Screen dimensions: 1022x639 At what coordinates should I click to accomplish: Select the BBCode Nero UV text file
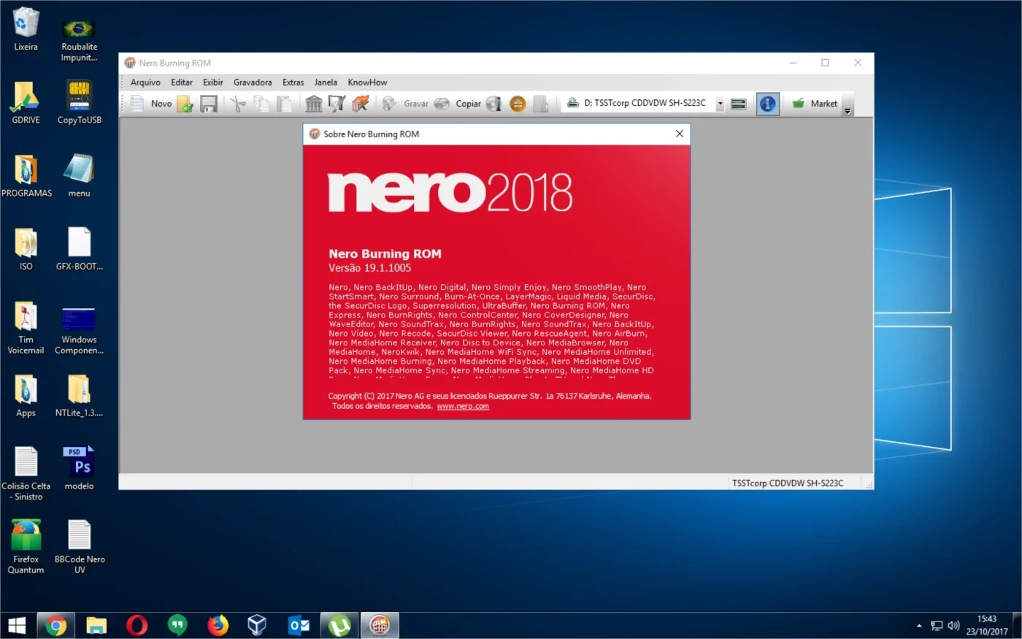pyautogui.click(x=79, y=546)
